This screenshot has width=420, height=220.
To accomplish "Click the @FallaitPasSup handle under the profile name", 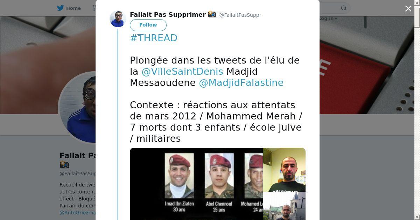I will (77, 174).
